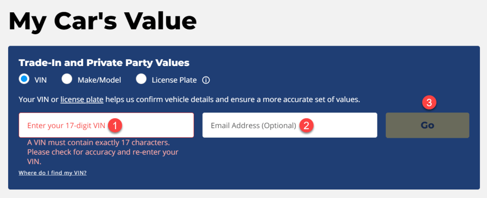Select the Make/Model radio button
Viewport: 487px width, 198px height.
[67, 79]
